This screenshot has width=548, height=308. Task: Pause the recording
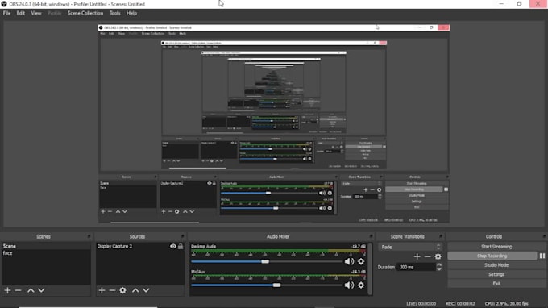click(x=542, y=256)
